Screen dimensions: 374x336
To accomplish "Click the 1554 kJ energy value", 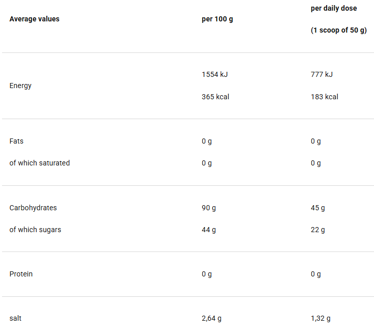I will click(x=215, y=74).
